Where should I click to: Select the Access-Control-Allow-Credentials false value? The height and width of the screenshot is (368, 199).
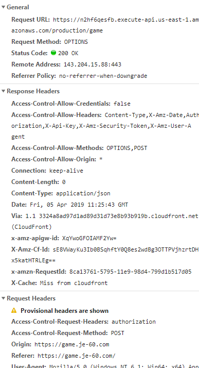122,104
